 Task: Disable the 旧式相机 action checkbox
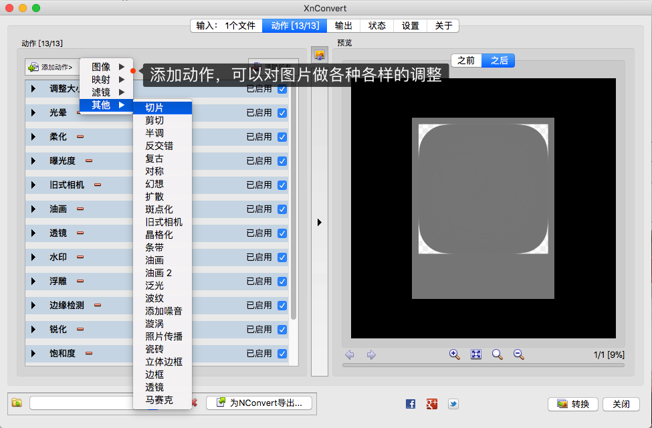282,185
